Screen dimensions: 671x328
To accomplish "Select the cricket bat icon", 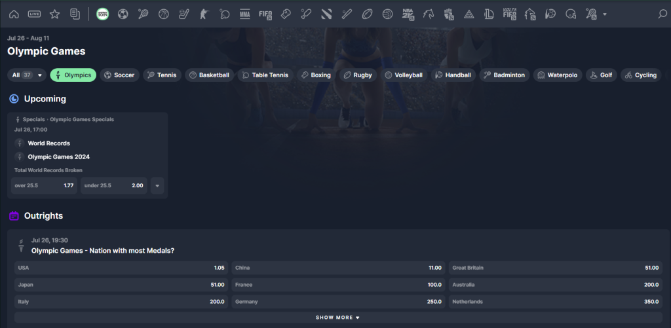I will pos(306,14).
